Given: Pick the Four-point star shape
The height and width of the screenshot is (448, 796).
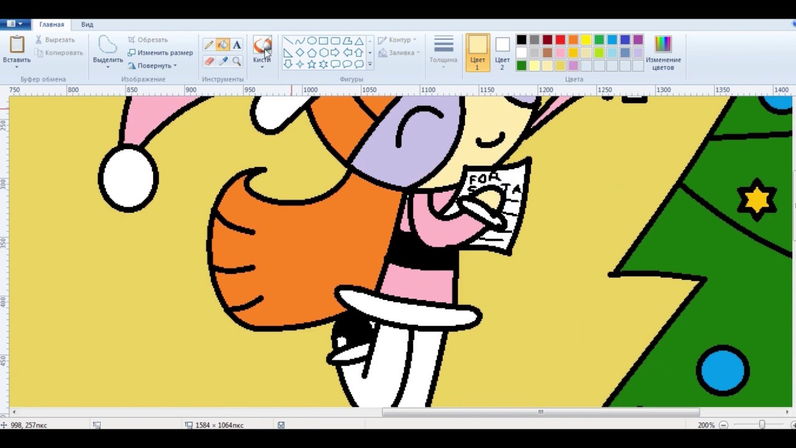Looking at the screenshot, I should tap(300, 64).
